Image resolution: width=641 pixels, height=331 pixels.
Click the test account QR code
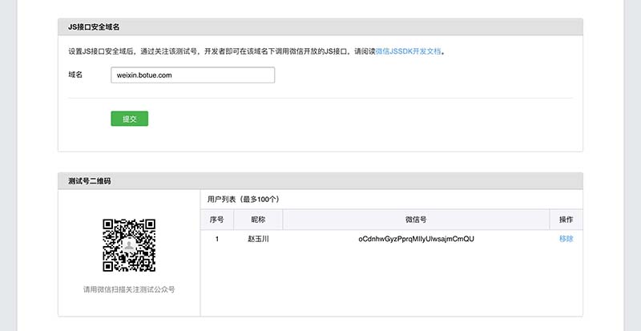[129, 245]
